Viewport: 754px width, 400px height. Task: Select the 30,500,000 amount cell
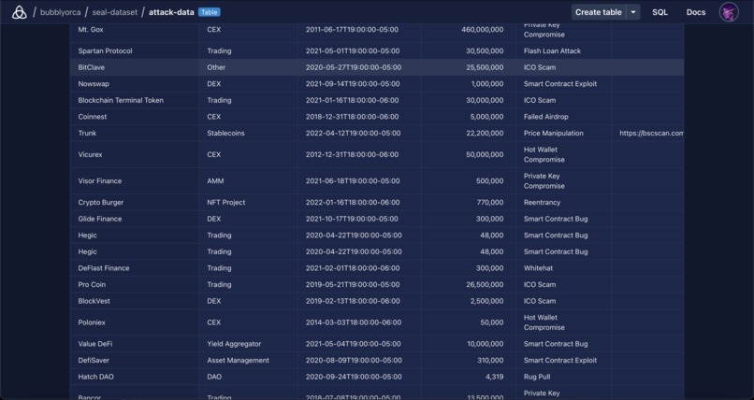[469, 50]
